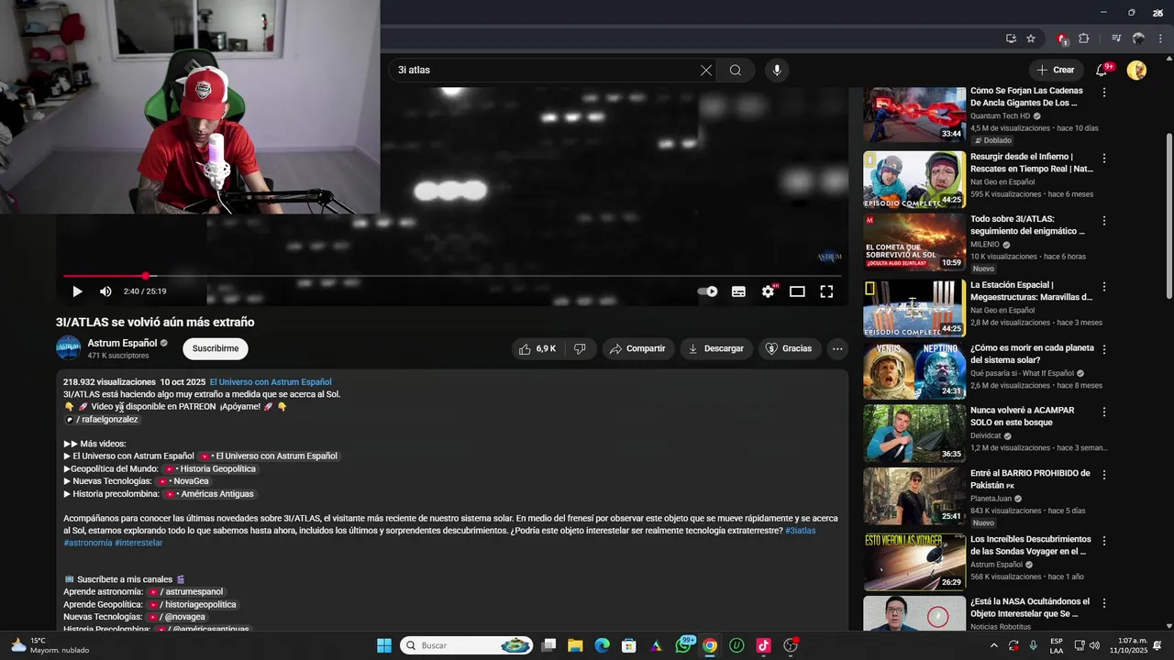The width and height of the screenshot is (1174, 660).
Task: Open the red extension with badge 1
Action: (x=1062, y=38)
